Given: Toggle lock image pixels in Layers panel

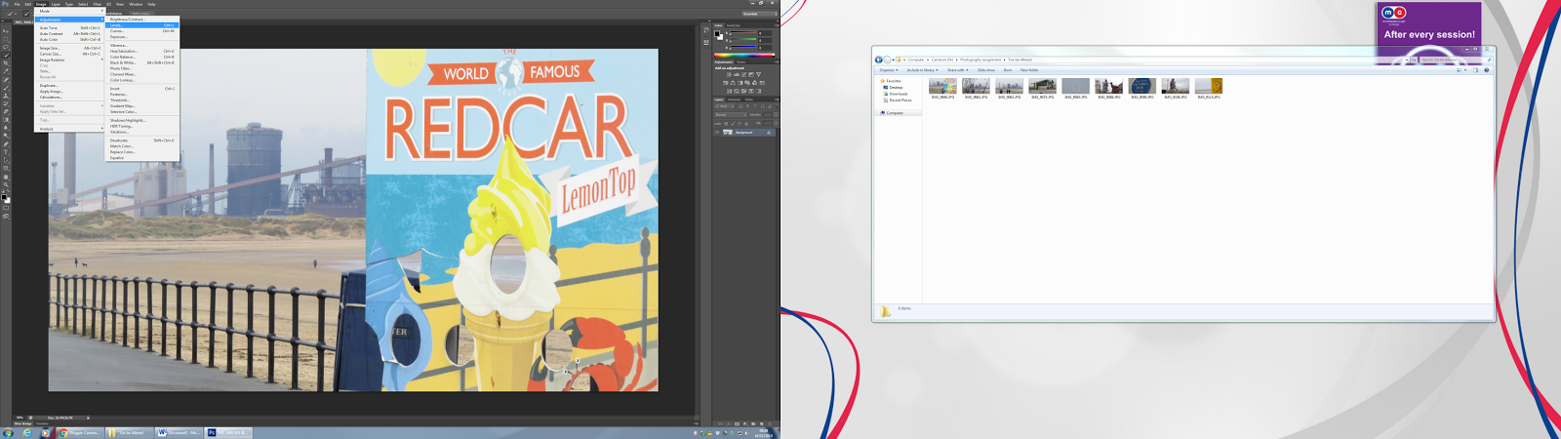Looking at the screenshot, I should (734, 124).
